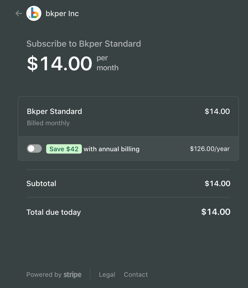Click the colorful 'b' merchant icon
This screenshot has height=288, width=248.
pos(34,13)
